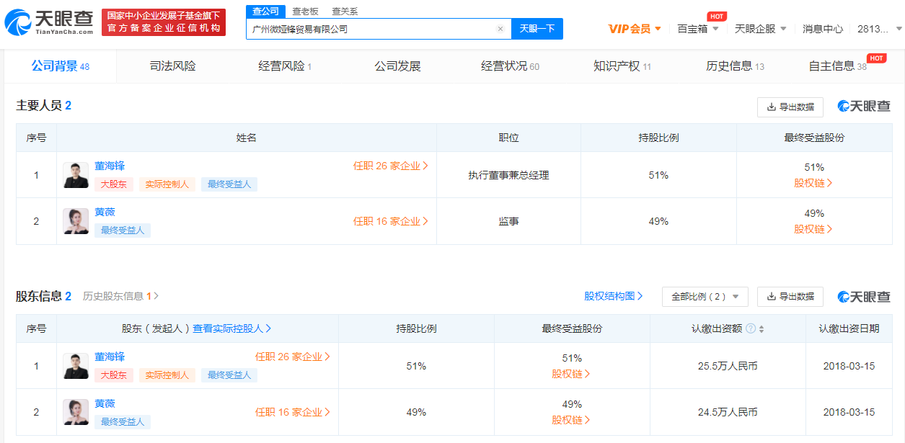The width and height of the screenshot is (905, 443).
Task: Select the 知识产权 tab
Action: (x=622, y=66)
